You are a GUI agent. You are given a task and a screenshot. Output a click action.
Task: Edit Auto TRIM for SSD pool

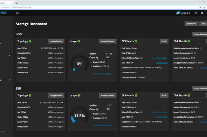click(161, 117)
